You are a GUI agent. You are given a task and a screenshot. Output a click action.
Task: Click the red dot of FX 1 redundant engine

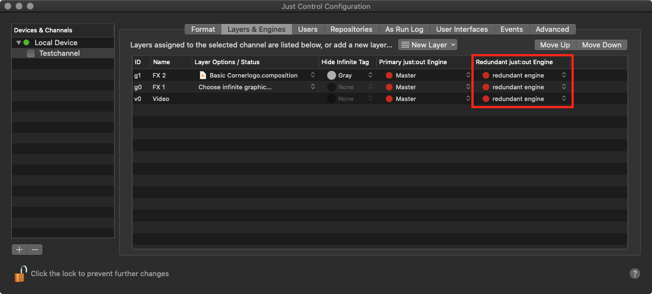pyautogui.click(x=486, y=87)
